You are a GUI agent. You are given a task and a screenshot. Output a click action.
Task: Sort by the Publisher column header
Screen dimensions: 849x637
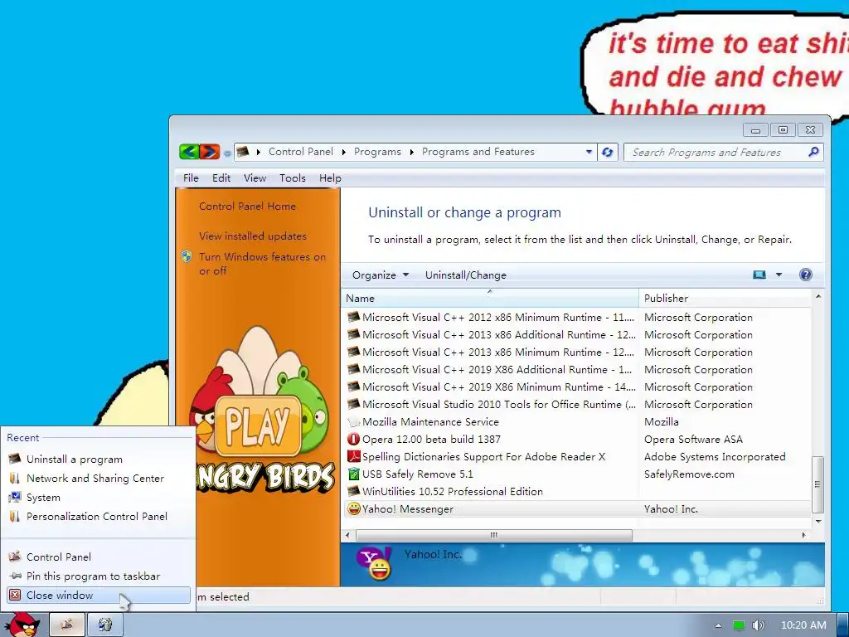click(x=725, y=299)
